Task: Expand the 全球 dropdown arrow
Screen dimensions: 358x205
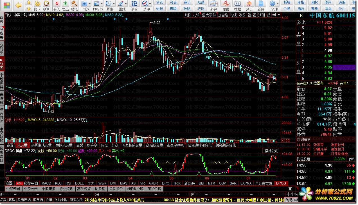Action: coord(278,3)
